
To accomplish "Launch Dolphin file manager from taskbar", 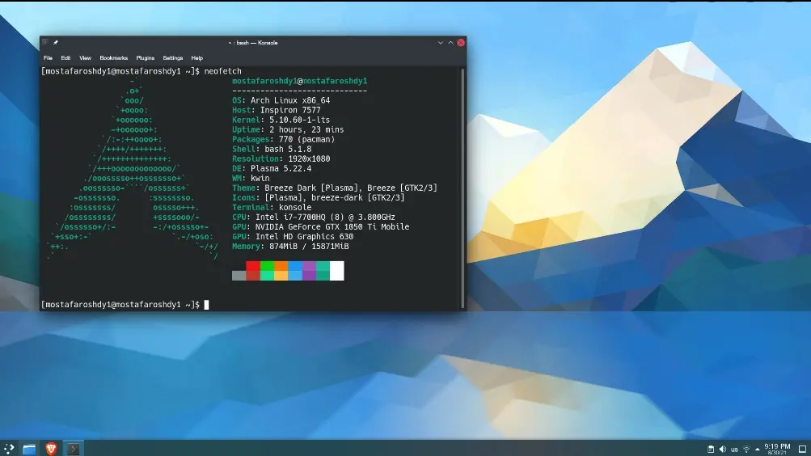I will 30,448.
